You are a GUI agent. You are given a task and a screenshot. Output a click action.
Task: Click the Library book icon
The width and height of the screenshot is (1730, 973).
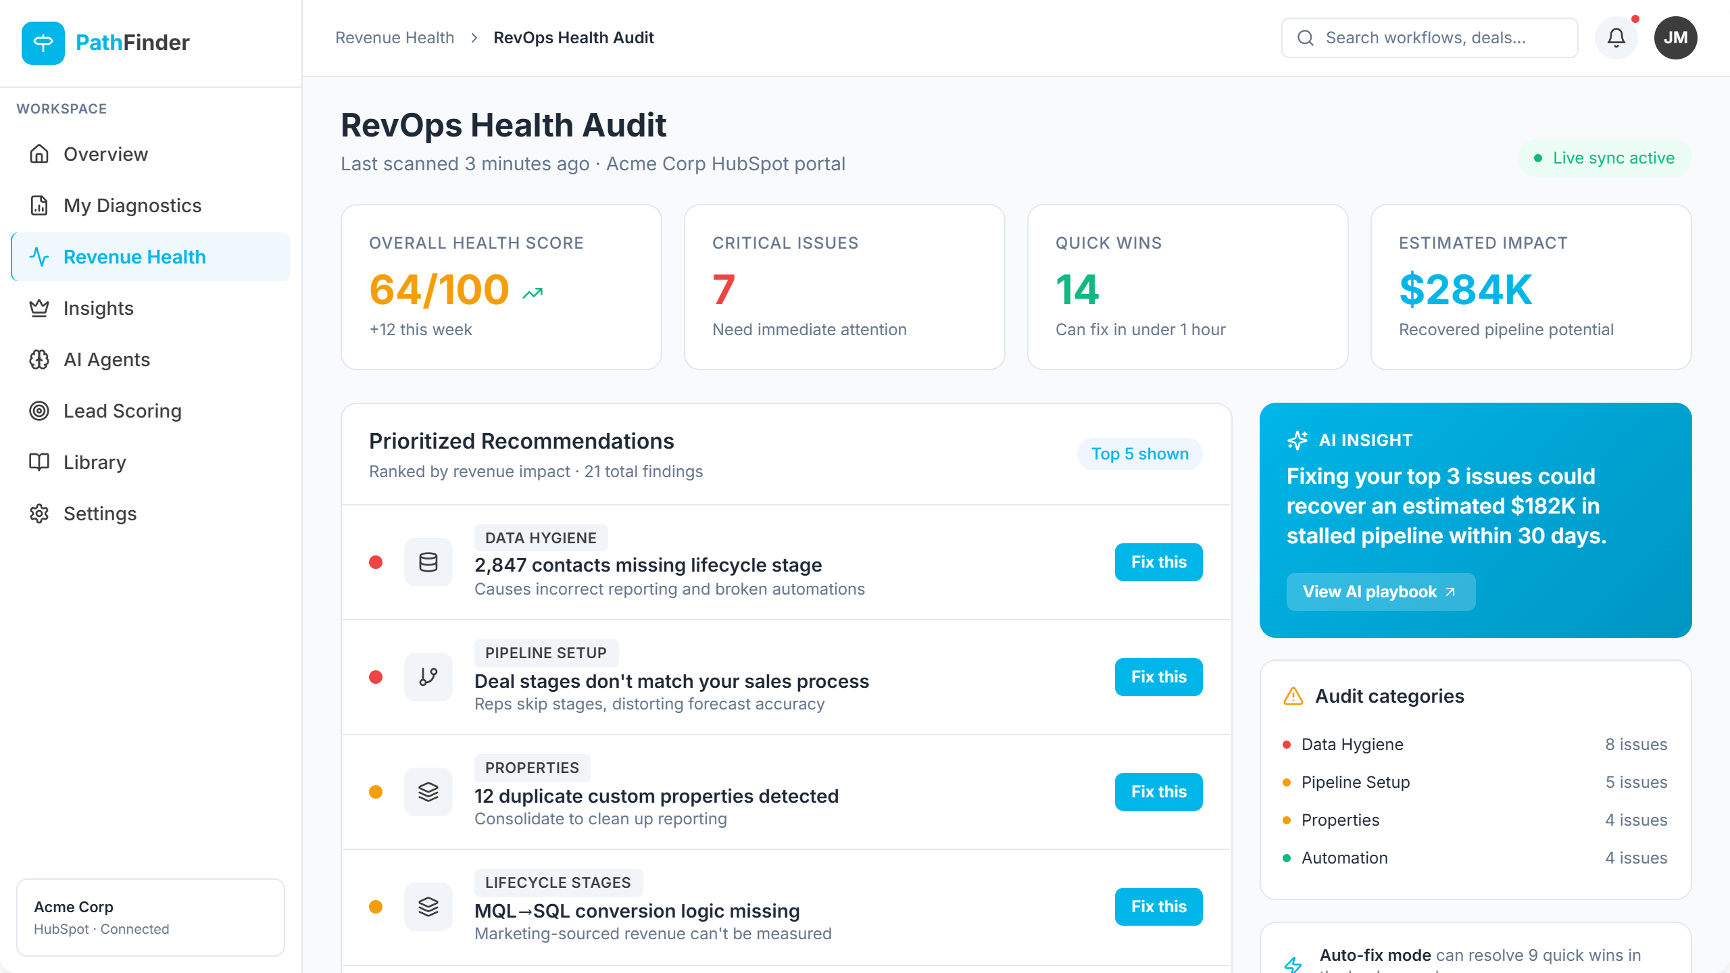(x=39, y=462)
